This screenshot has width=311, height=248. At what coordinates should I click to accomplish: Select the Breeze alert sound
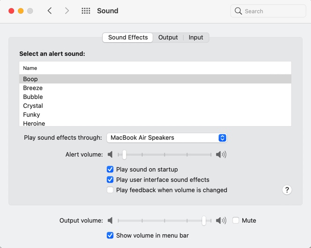(x=33, y=88)
